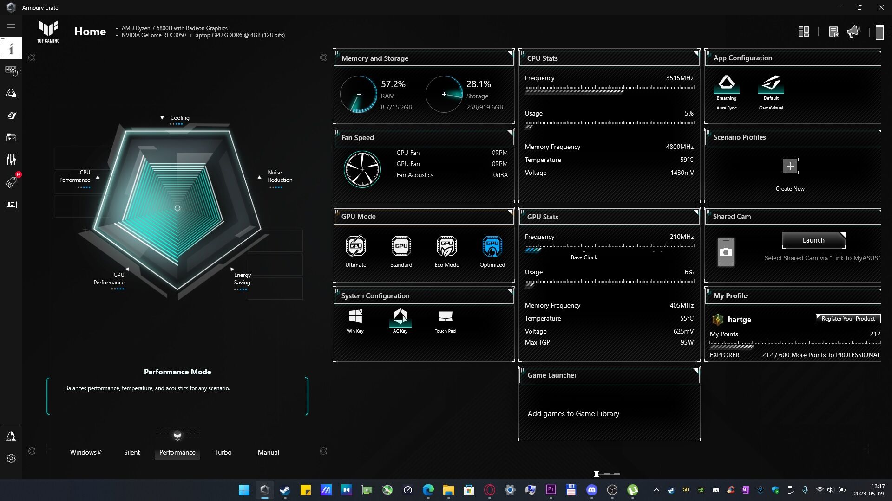This screenshot has width=892, height=501.
Task: Open Windows Start menu on the taskbar
Action: point(244,490)
